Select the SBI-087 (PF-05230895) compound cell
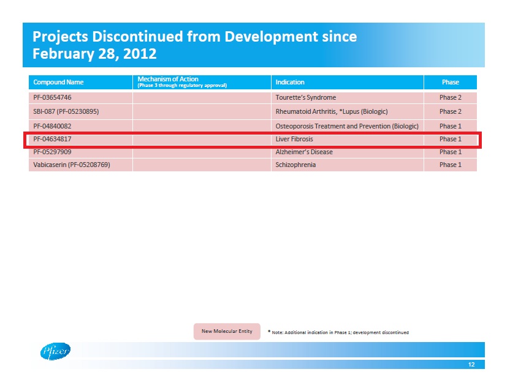The width and height of the screenshot is (510, 391). pos(66,111)
